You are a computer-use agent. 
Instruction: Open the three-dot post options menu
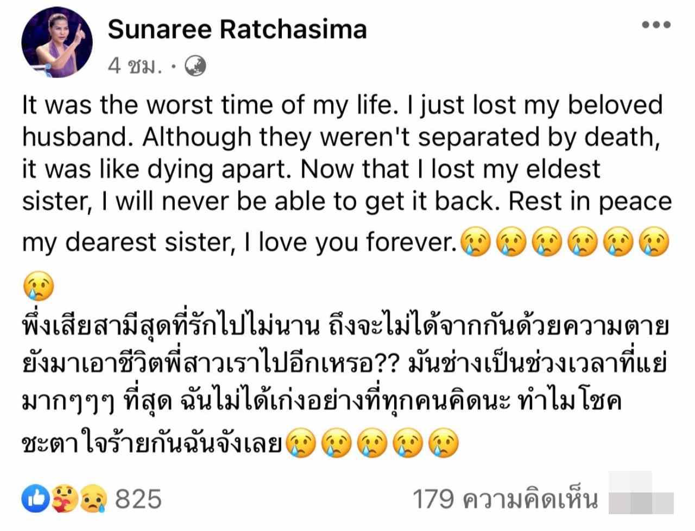(x=656, y=25)
